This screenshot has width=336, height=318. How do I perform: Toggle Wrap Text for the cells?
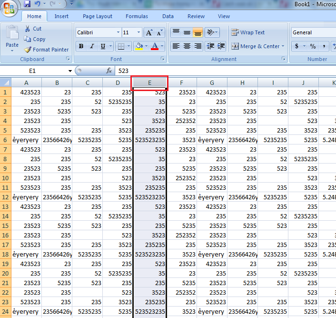click(x=248, y=33)
